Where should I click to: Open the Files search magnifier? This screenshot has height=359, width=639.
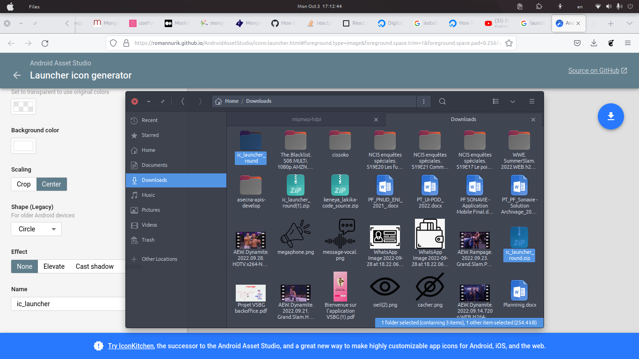pos(442,101)
